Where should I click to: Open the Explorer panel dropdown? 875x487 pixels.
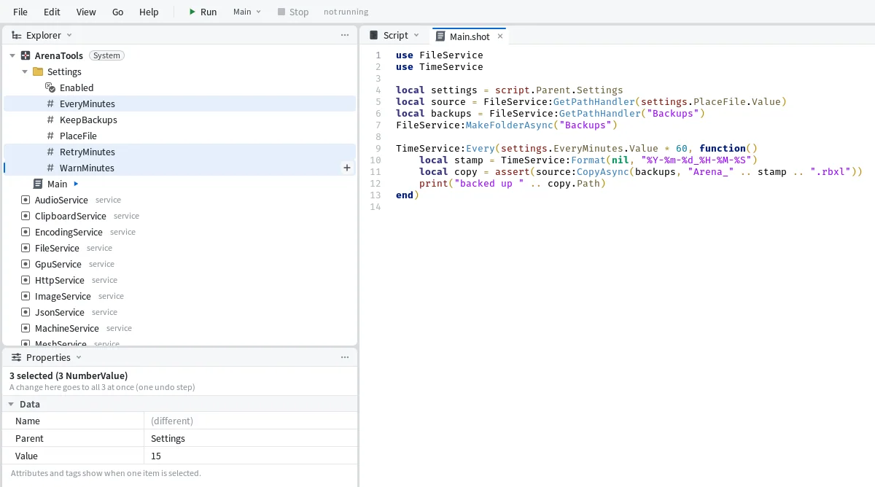(x=69, y=35)
